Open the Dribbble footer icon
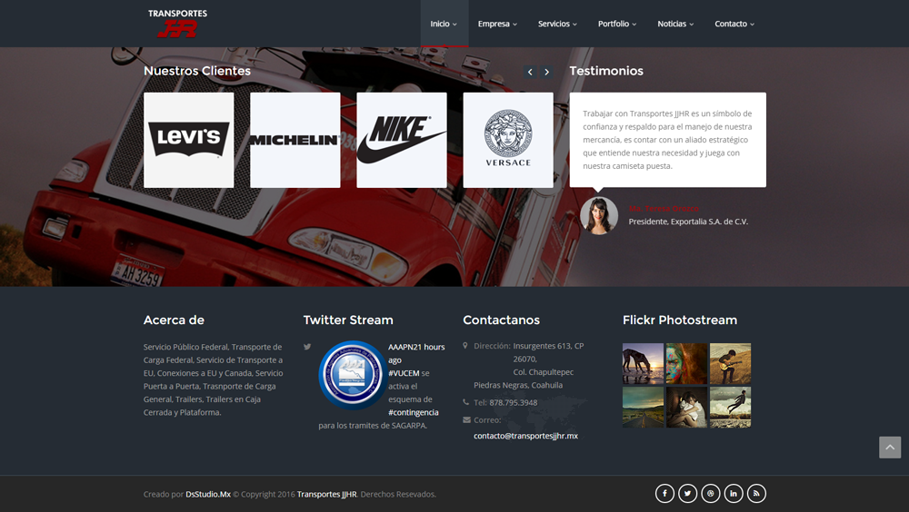This screenshot has height=512, width=909. pos(711,494)
